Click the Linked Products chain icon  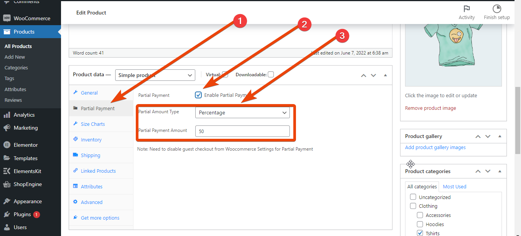point(76,171)
